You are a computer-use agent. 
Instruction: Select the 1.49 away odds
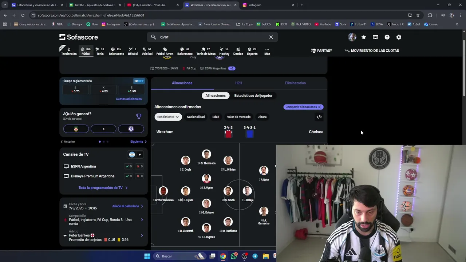[132, 90]
